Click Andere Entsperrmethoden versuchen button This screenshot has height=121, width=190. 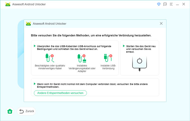(x=60, y=93)
